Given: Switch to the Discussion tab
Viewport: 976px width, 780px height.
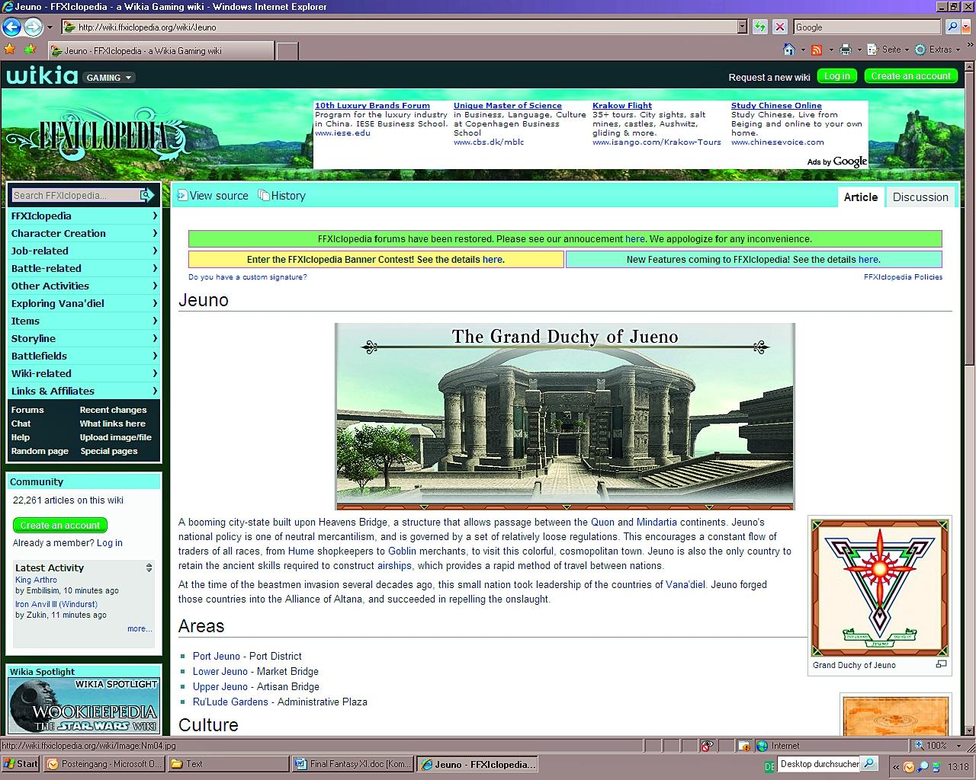Looking at the screenshot, I should pyautogui.click(x=920, y=197).
